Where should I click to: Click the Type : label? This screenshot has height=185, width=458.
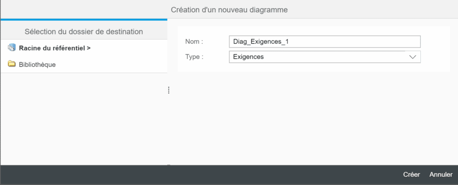(x=194, y=57)
